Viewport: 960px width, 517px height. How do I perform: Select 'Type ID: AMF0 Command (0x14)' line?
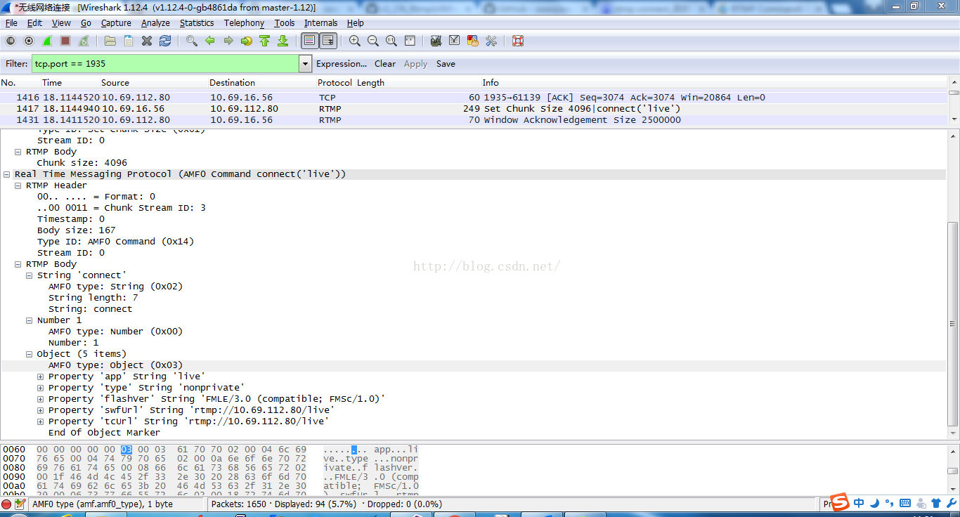[x=115, y=242]
